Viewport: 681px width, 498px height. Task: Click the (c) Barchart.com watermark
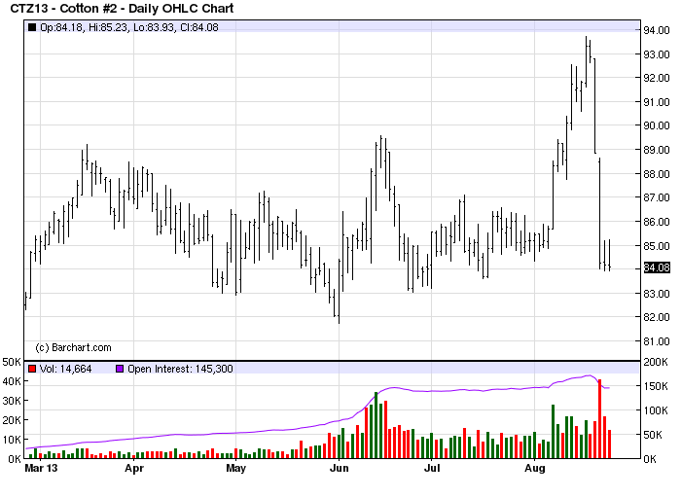tap(73, 347)
